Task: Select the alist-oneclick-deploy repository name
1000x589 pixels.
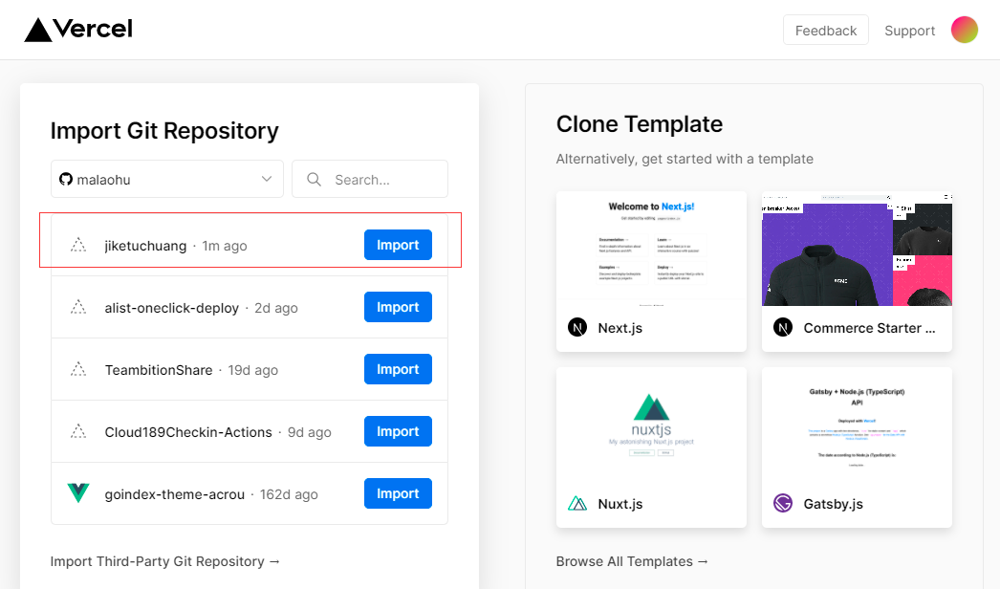Action: [171, 308]
